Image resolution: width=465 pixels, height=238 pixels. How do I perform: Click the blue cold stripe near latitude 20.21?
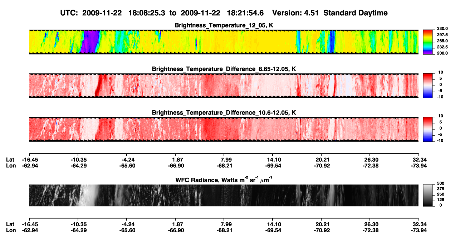[x=332, y=42]
